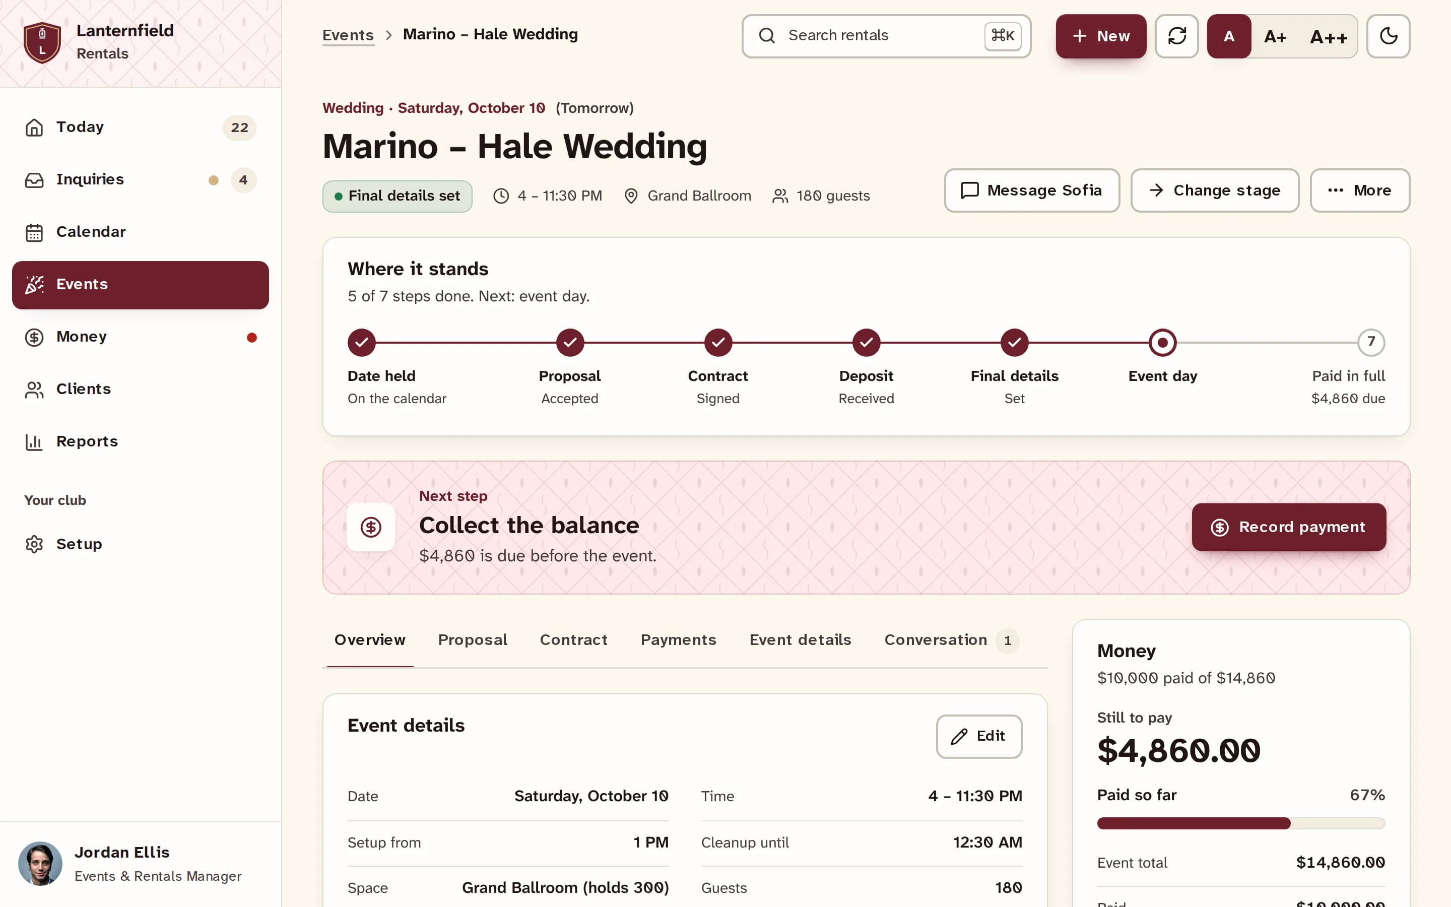Switch to the Event details tab

[x=800, y=640]
